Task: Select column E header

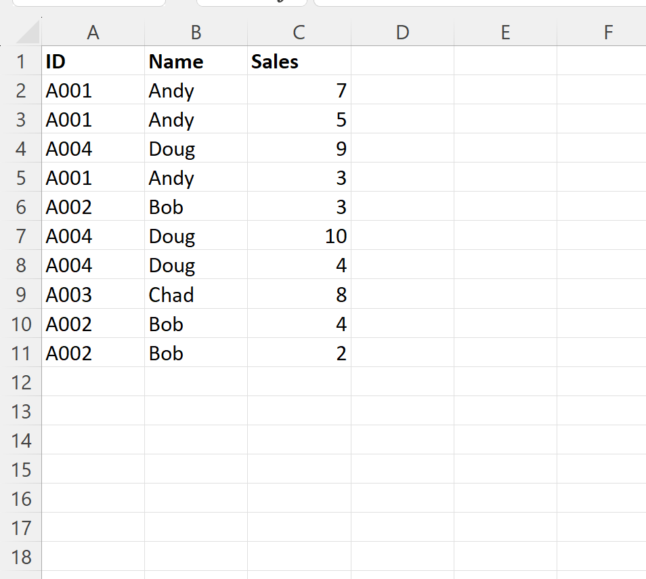Action: [506, 32]
